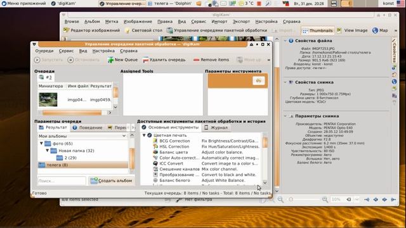Select the Баланс белого tool
Screen dimensions: 406x228
[174, 180]
